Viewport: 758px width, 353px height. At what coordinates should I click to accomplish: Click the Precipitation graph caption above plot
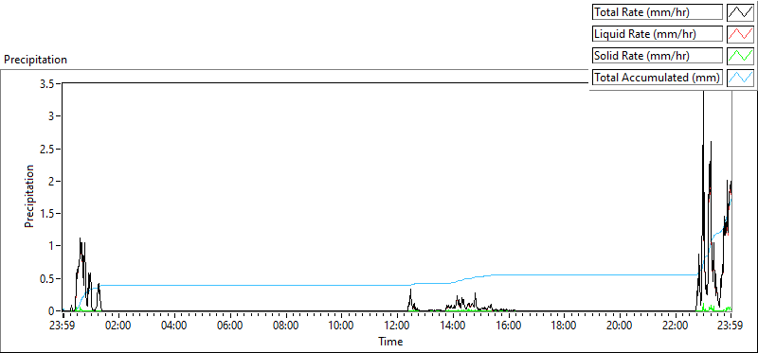pos(35,60)
